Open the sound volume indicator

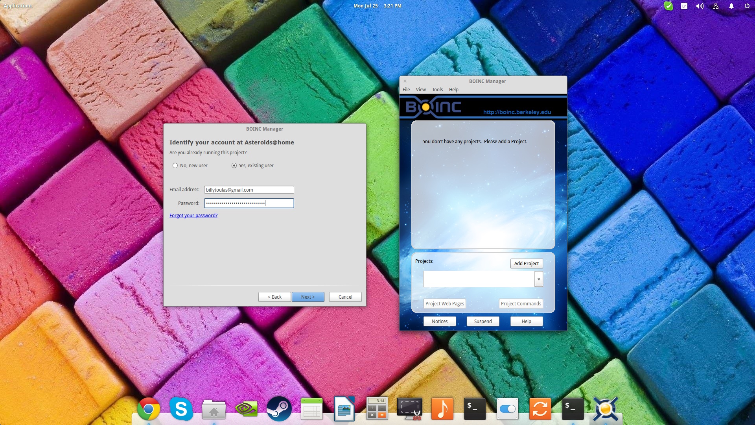(x=700, y=6)
